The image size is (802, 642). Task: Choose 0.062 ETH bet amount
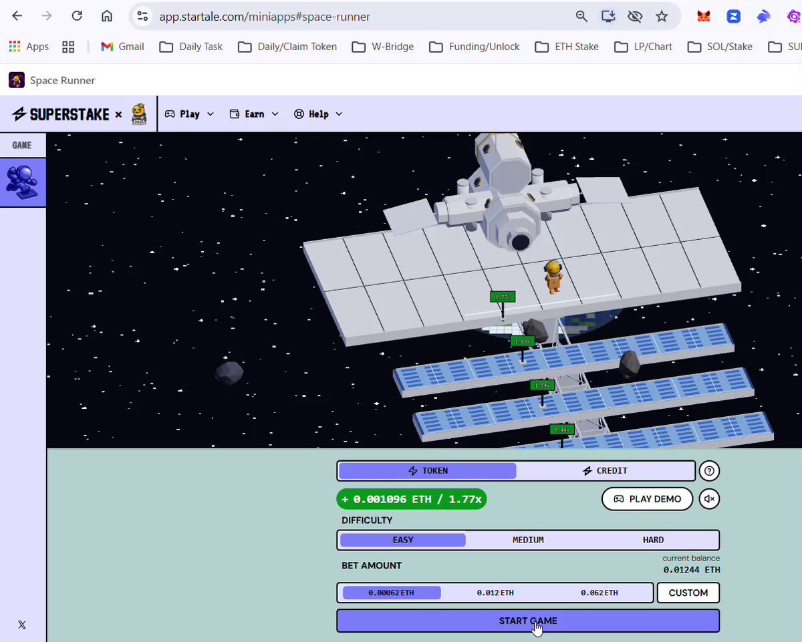click(599, 593)
